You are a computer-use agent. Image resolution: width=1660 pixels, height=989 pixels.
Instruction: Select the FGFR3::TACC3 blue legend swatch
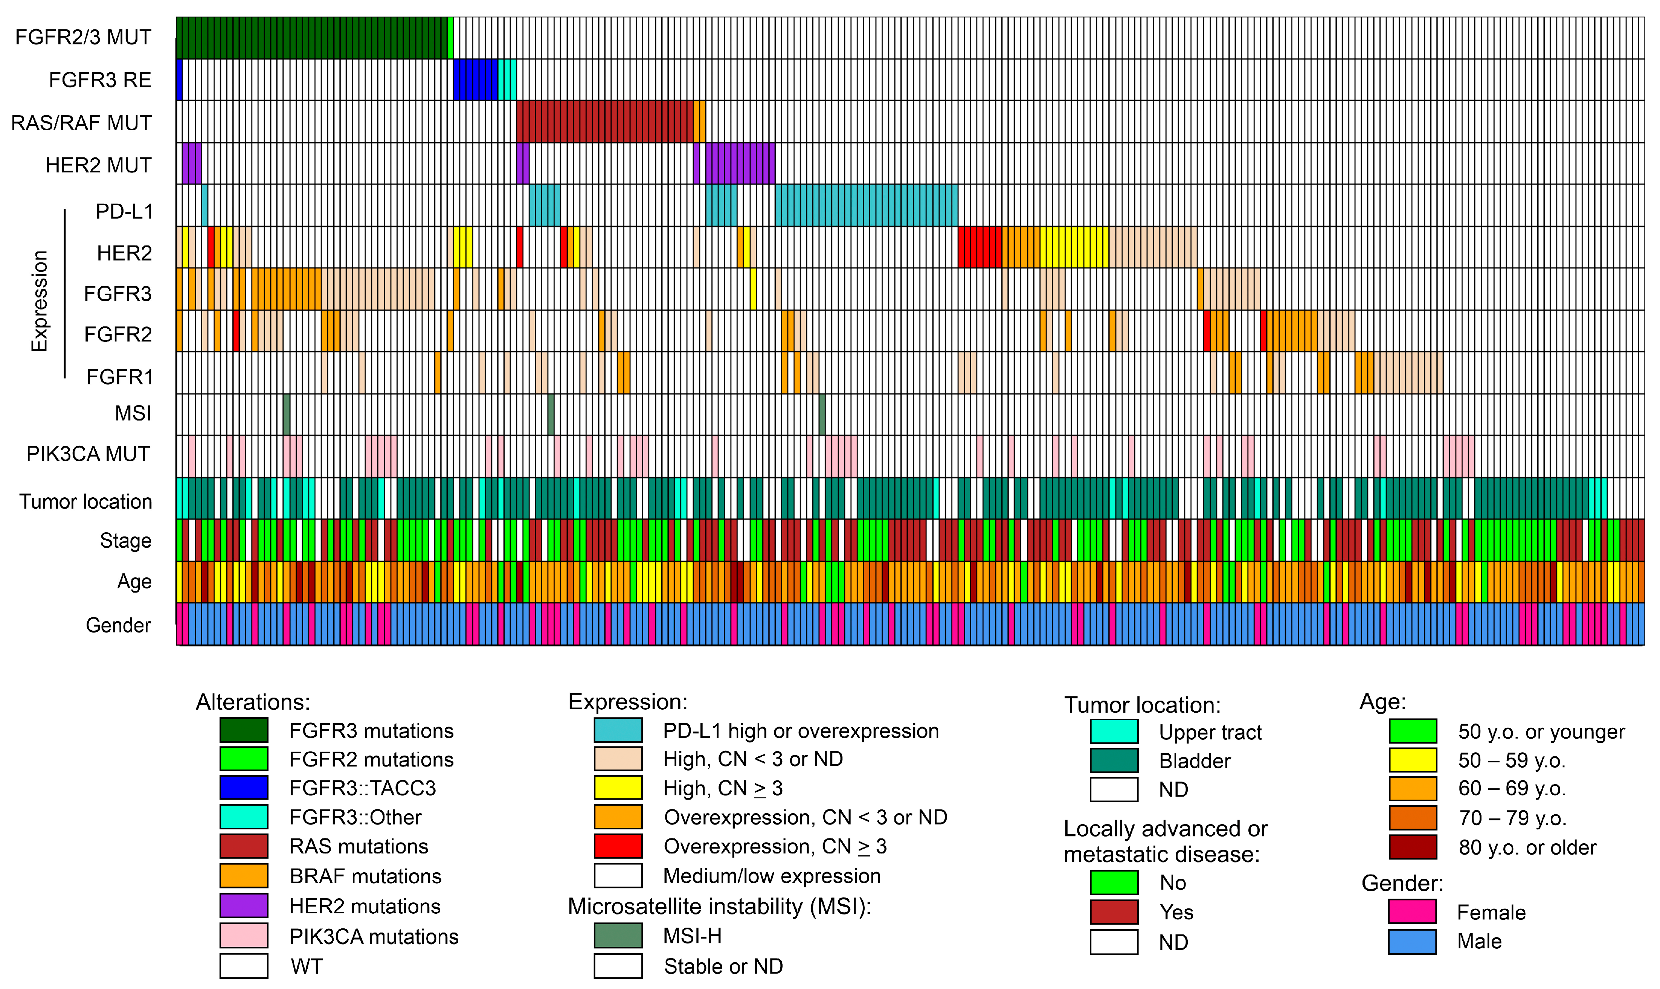(244, 788)
